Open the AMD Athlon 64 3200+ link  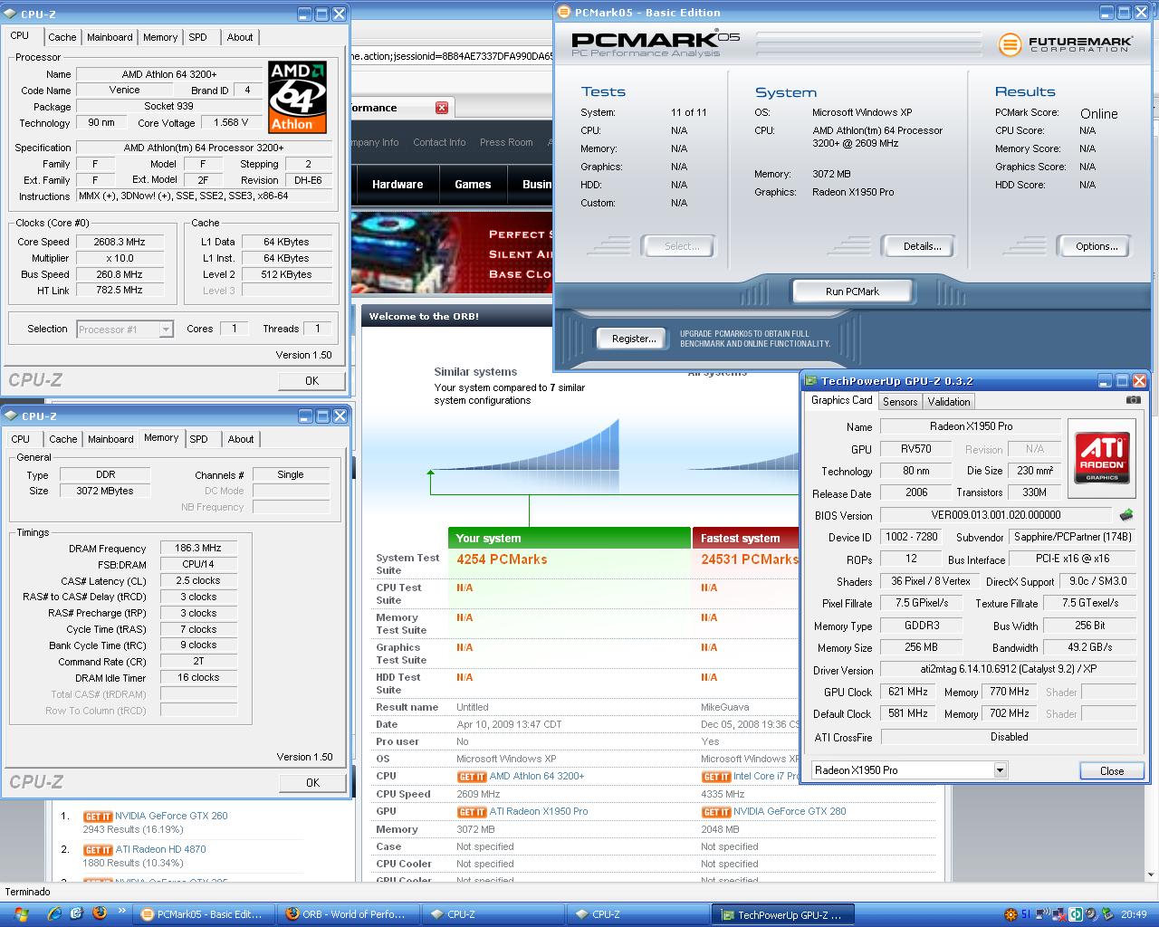click(537, 777)
